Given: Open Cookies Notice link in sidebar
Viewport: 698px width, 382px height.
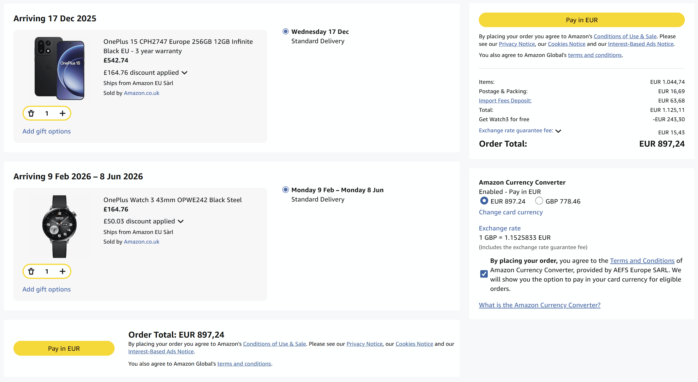Looking at the screenshot, I should pos(566,44).
